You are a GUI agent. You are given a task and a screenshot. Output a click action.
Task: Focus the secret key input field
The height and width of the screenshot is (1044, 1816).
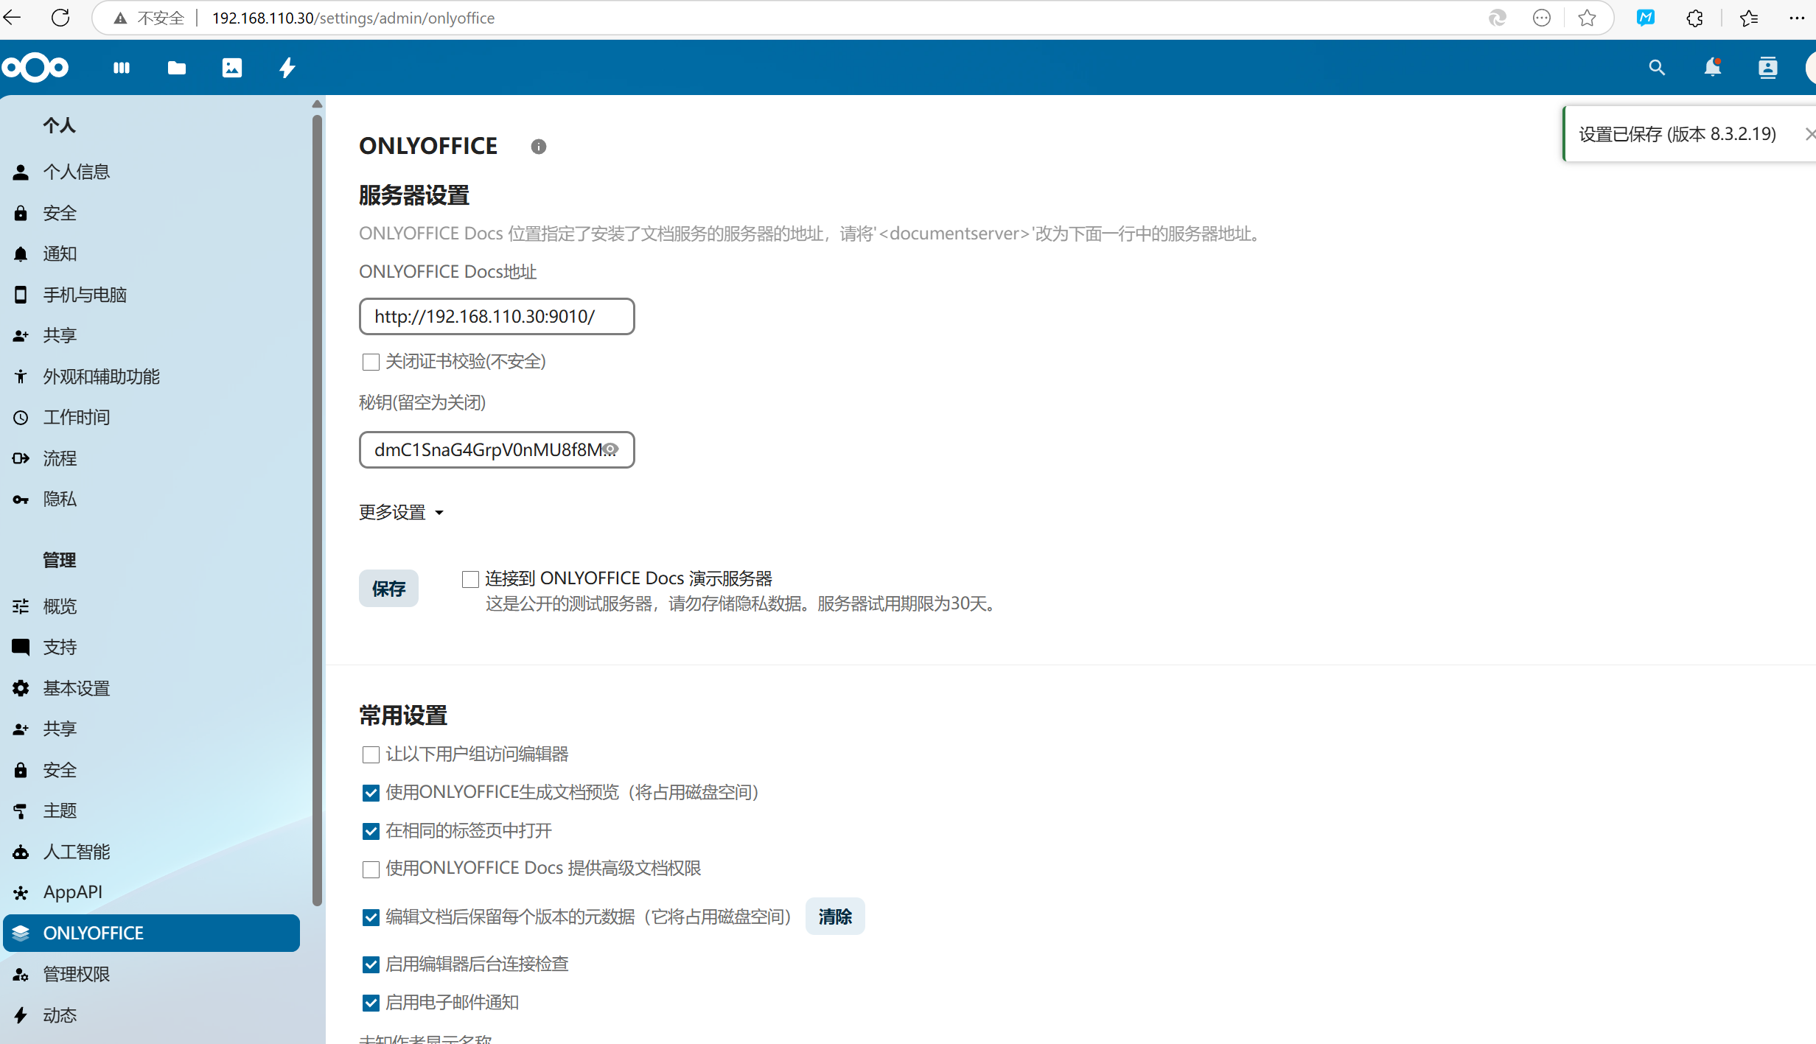coord(497,449)
